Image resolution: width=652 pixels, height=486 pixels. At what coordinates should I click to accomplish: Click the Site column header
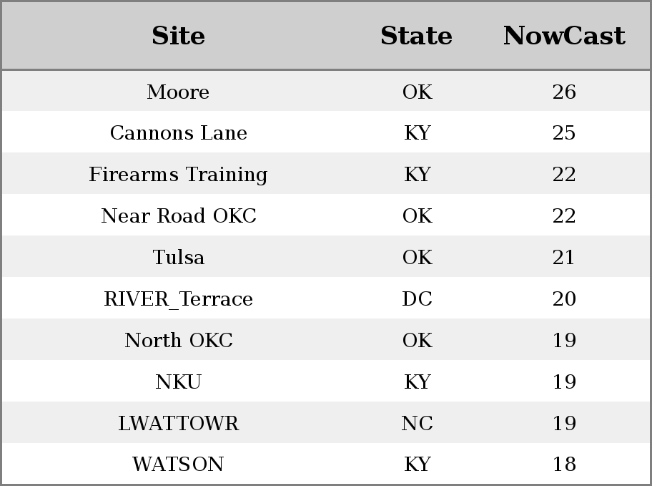tap(178, 36)
